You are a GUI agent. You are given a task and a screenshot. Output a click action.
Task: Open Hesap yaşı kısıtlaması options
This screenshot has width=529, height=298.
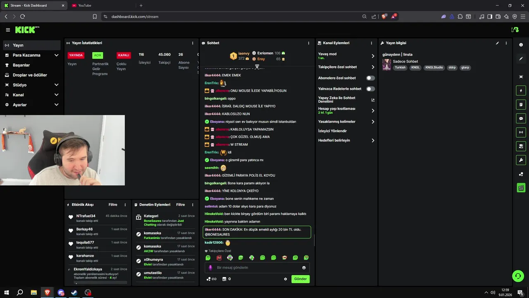[x=346, y=111]
